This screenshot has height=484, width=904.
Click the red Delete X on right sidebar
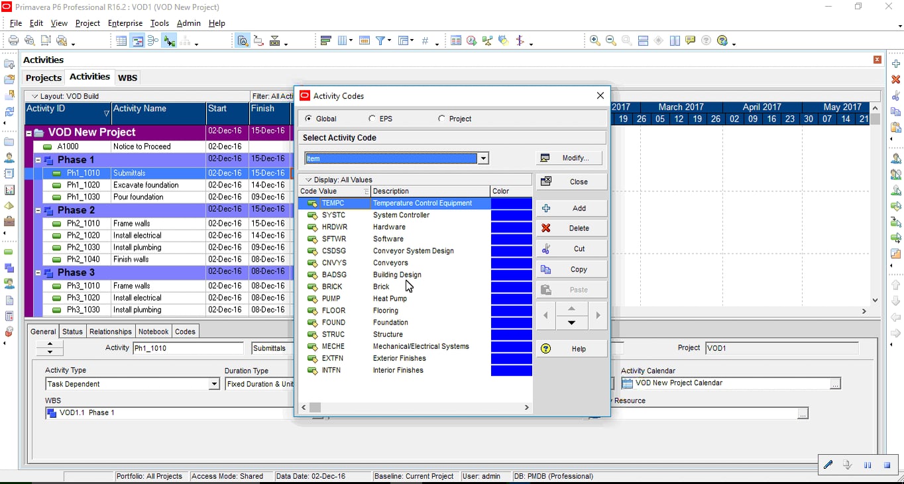[896, 79]
